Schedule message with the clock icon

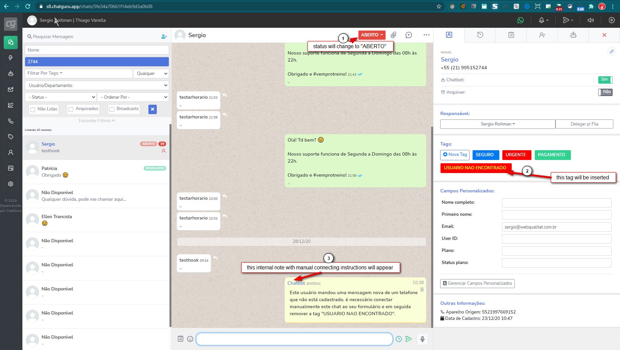coord(399,339)
